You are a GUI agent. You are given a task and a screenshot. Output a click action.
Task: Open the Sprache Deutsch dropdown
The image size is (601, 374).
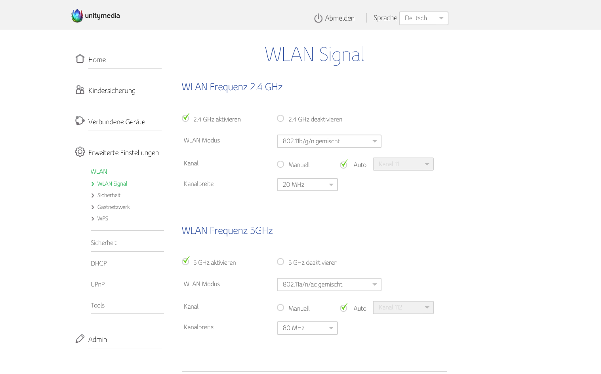424,18
